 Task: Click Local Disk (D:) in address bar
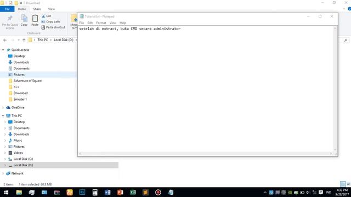coord(64,40)
